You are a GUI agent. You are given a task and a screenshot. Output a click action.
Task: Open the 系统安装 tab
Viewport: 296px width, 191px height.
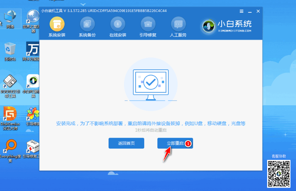click(x=57, y=27)
